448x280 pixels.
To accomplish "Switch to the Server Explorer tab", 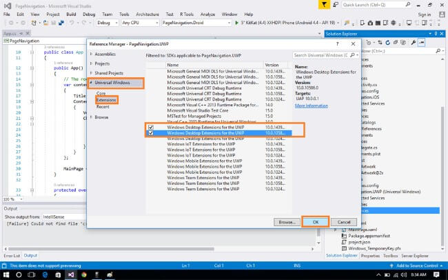I will click(414, 256).
